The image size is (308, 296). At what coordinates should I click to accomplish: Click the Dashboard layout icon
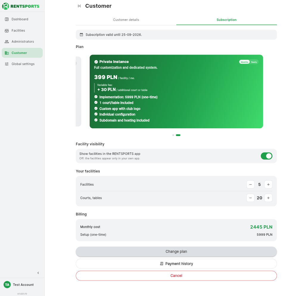click(7, 19)
